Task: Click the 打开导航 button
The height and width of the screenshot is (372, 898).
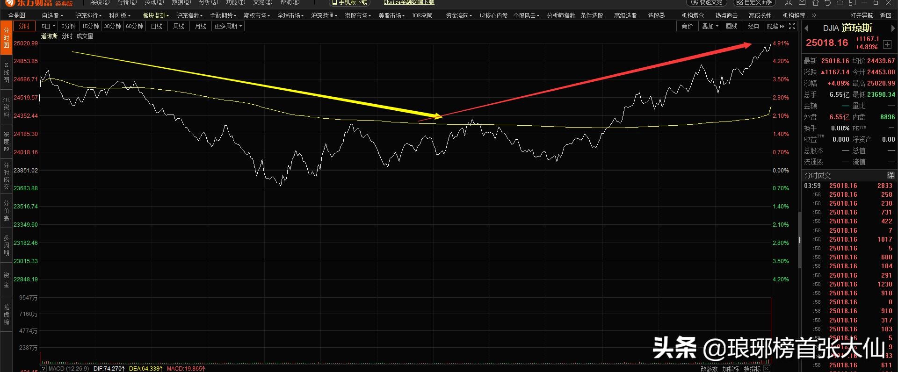Action: pyautogui.click(x=862, y=15)
